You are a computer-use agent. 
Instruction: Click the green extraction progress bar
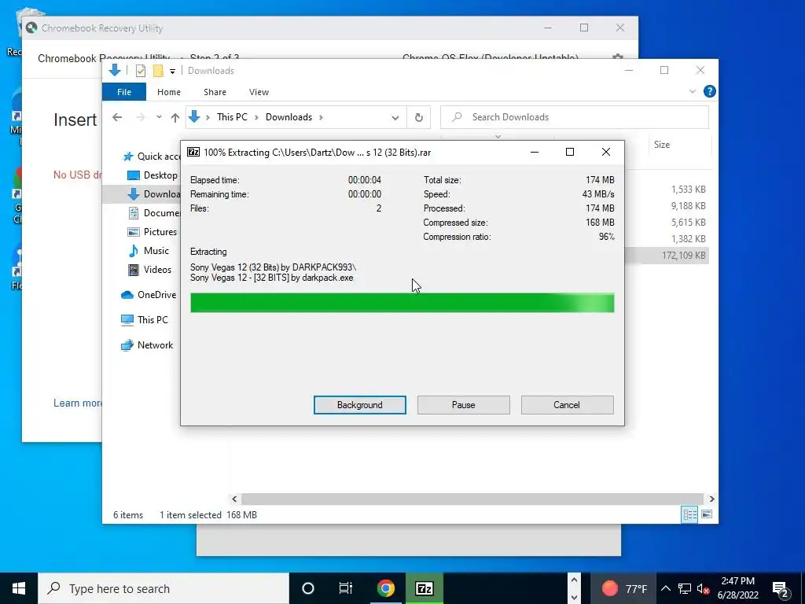(402, 303)
